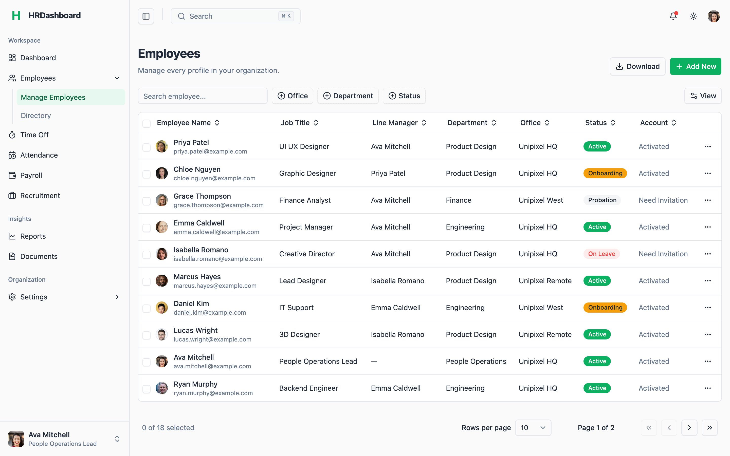Go to Directory in the sidebar
The width and height of the screenshot is (730, 456).
[70, 116]
